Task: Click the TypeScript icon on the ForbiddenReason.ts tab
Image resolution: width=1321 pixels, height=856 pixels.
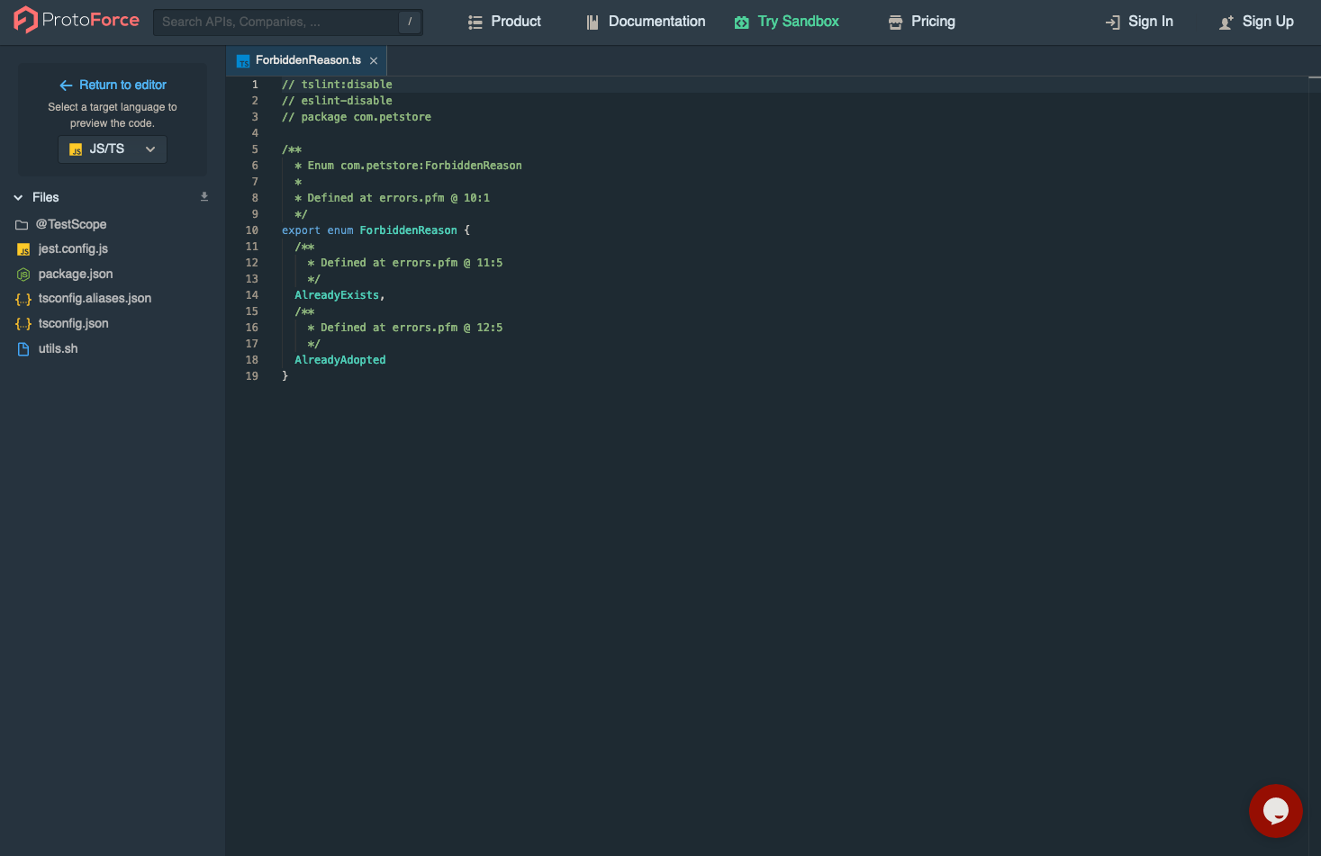Action: tap(243, 61)
